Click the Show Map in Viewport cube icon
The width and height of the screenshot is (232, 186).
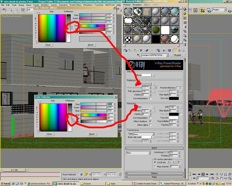pos(169,50)
